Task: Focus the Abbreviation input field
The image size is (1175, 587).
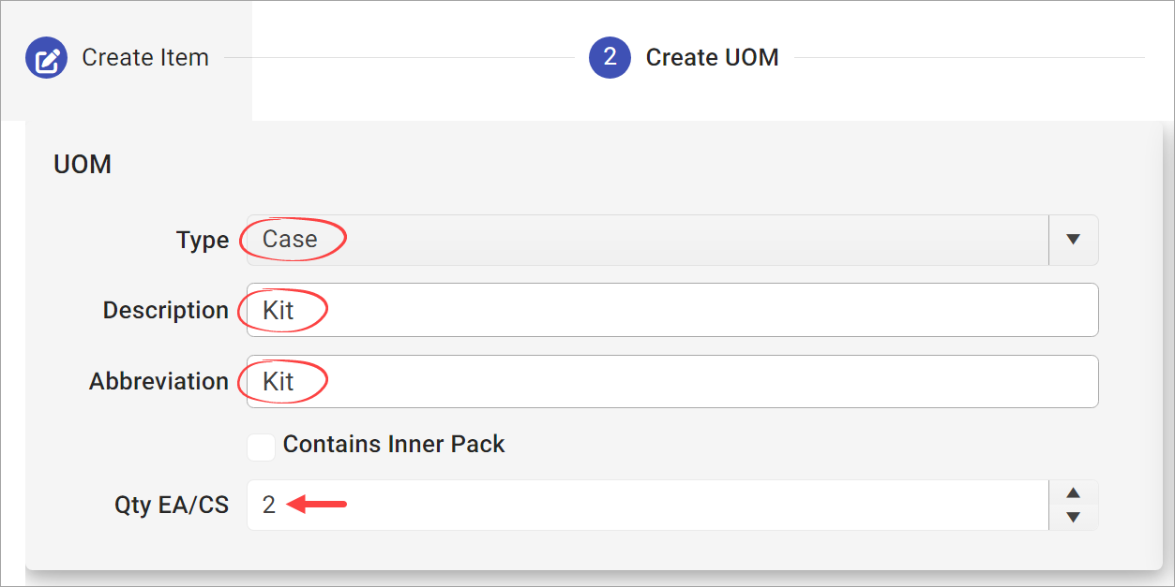Action: tap(672, 381)
